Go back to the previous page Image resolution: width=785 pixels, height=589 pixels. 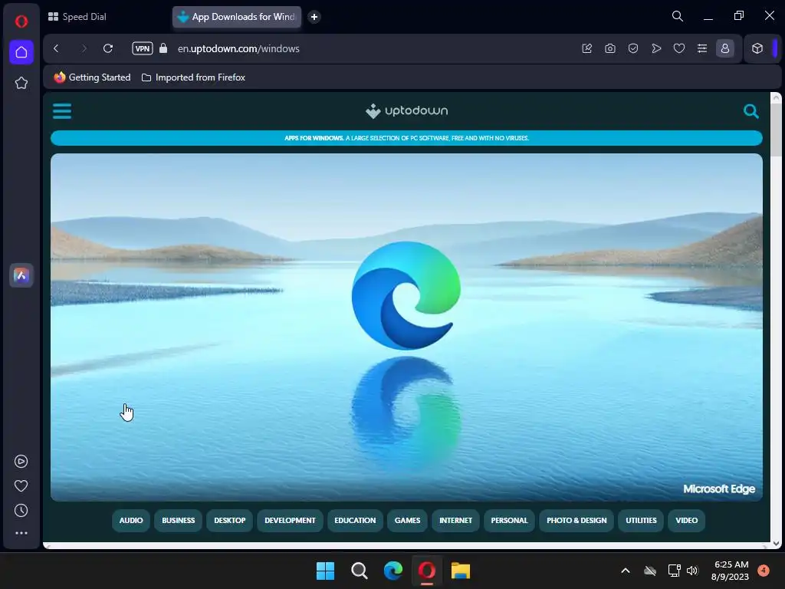[56, 48]
